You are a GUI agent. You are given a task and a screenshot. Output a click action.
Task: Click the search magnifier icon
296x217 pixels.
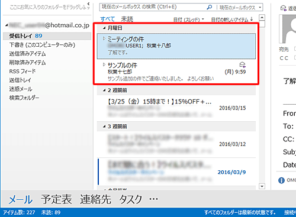(209, 7)
